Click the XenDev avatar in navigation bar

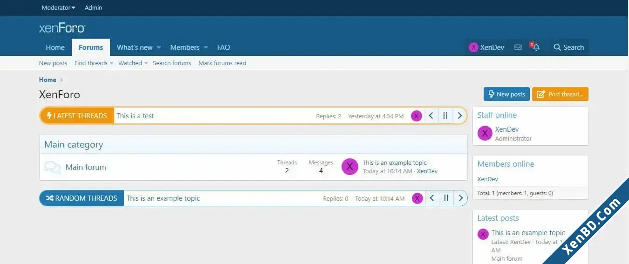coord(473,47)
